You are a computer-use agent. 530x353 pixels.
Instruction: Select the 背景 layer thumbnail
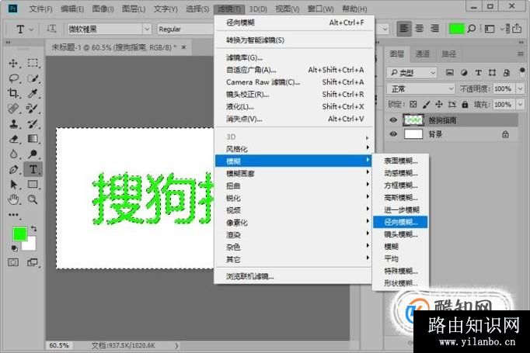pyautogui.click(x=413, y=134)
